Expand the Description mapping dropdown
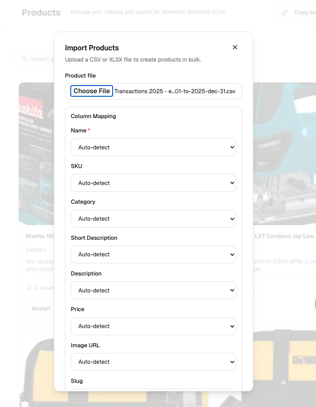Screen dimensions: 316x407 pyautogui.click(x=154, y=290)
